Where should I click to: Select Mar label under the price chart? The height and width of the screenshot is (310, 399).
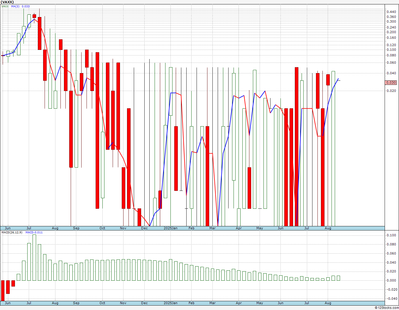pyautogui.click(x=212, y=228)
